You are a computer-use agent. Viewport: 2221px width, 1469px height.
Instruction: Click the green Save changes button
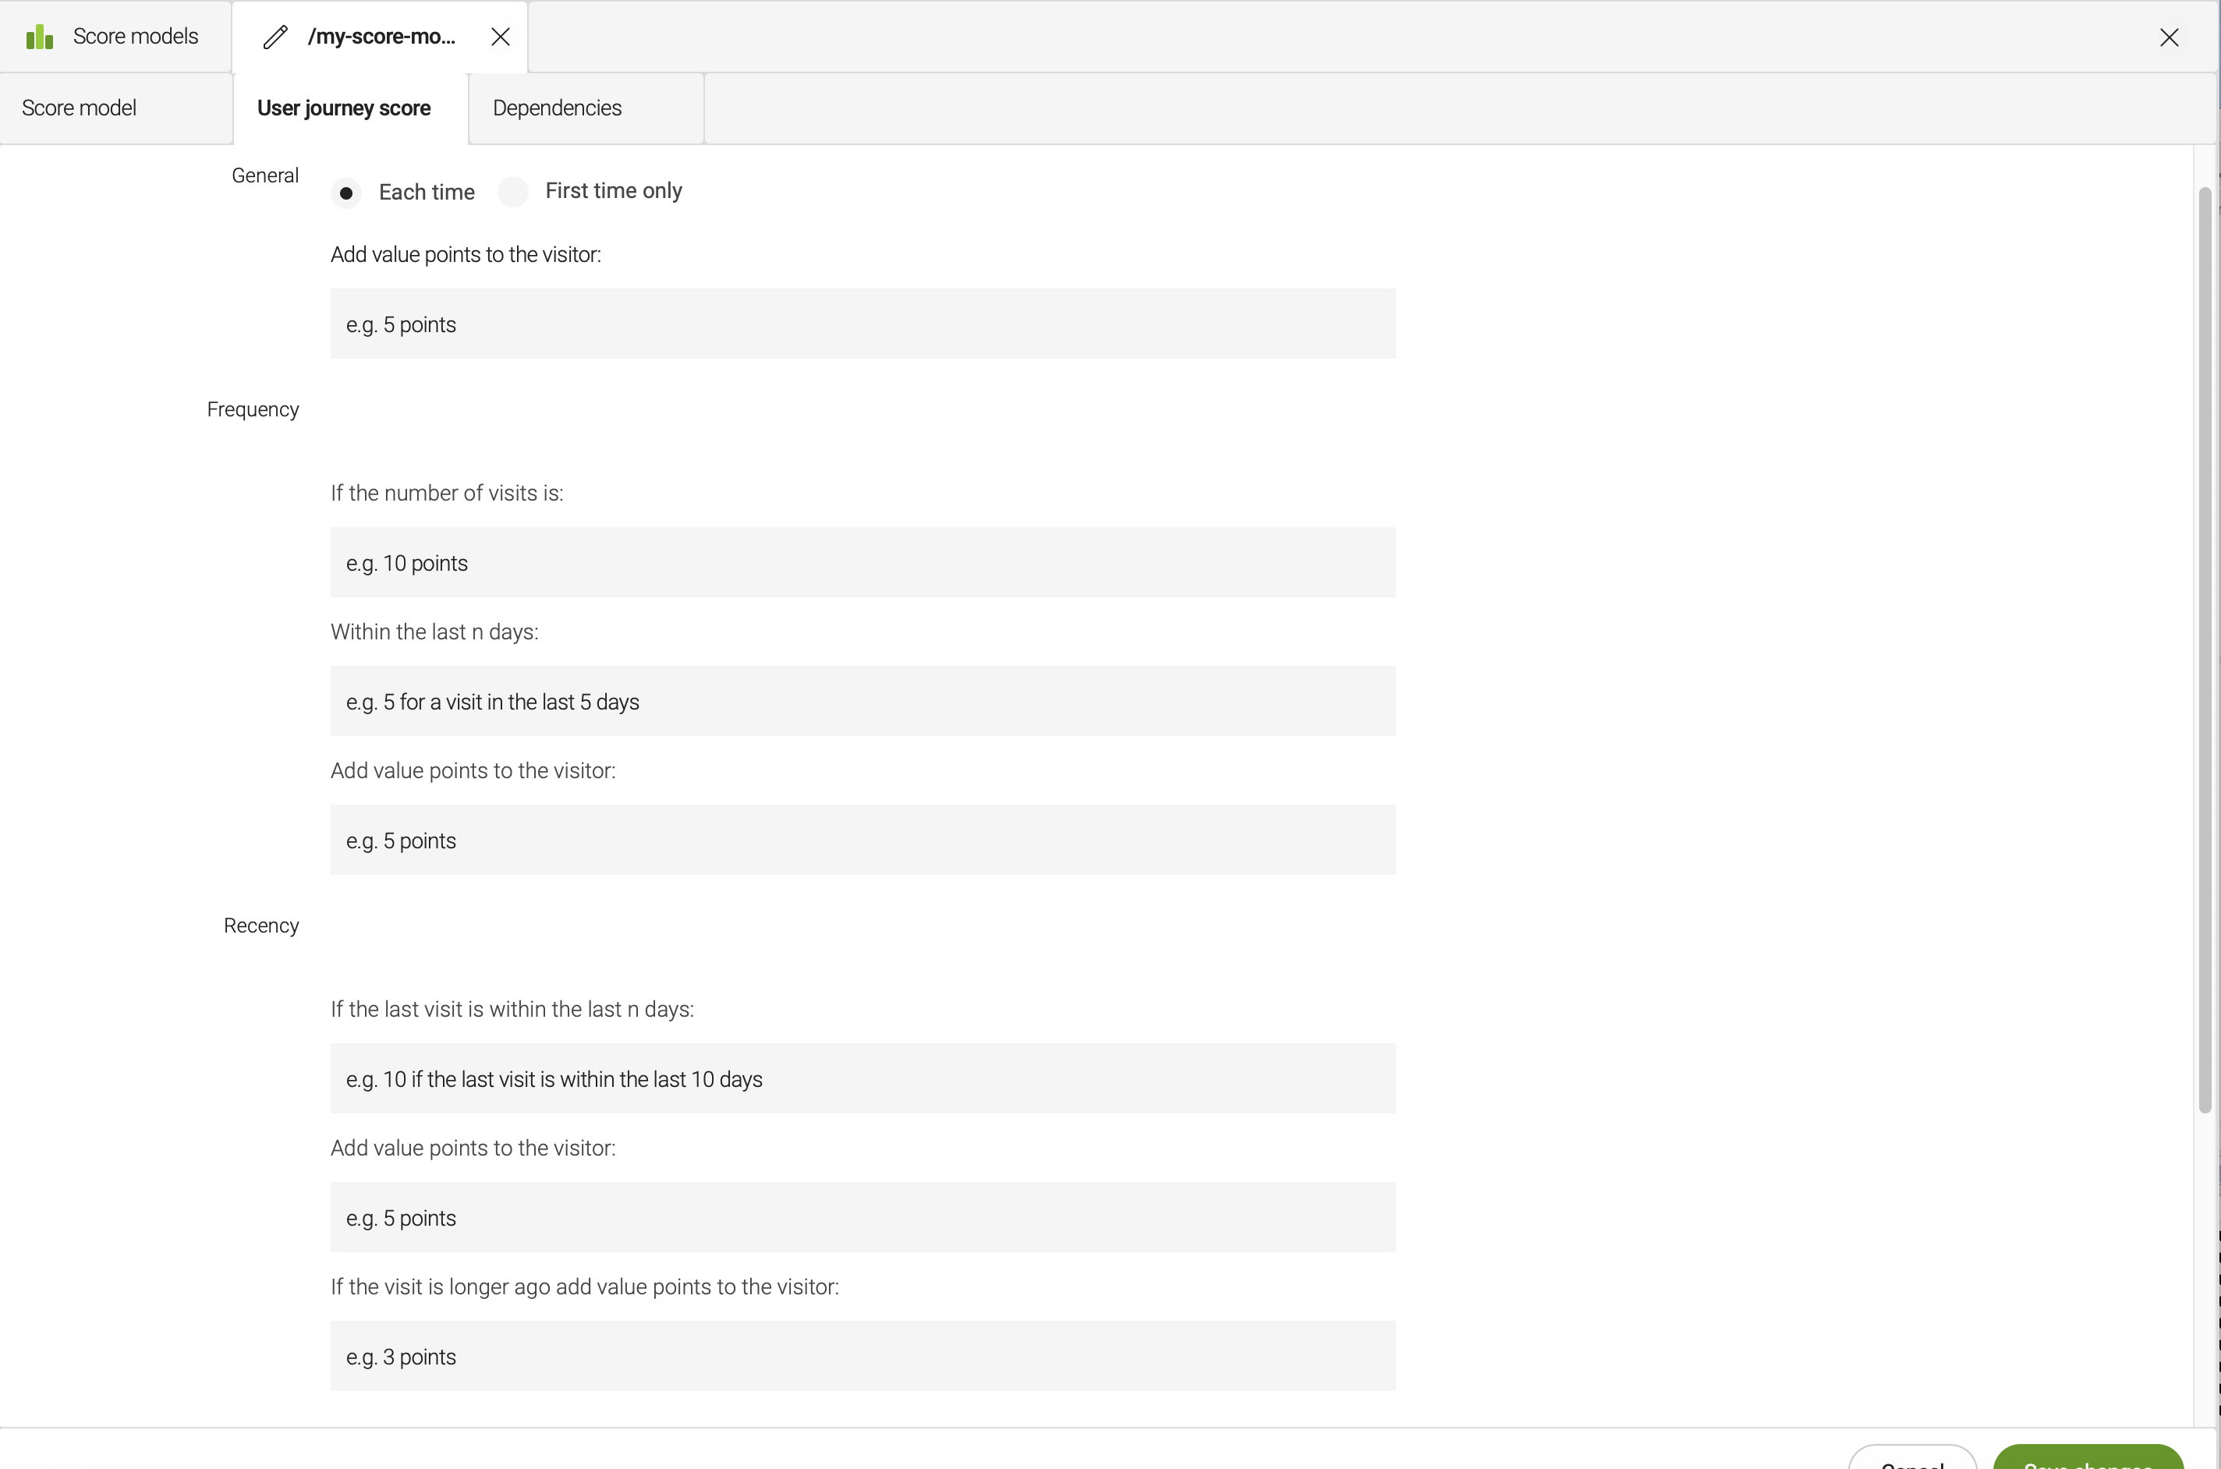2088,1460
